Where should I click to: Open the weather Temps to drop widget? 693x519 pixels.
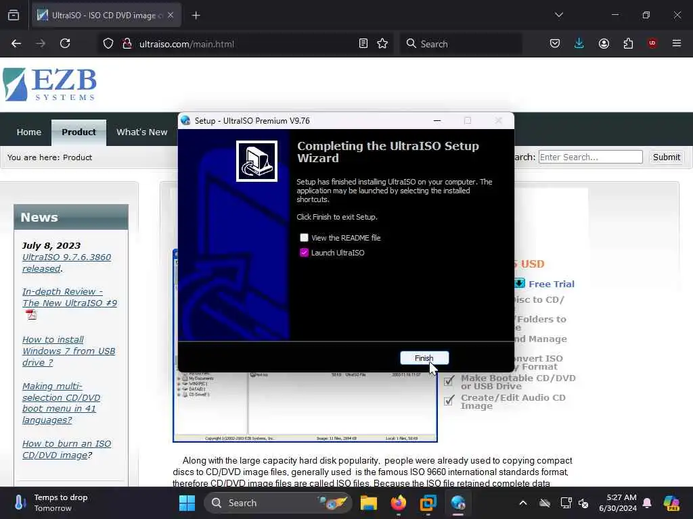(51, 503)
